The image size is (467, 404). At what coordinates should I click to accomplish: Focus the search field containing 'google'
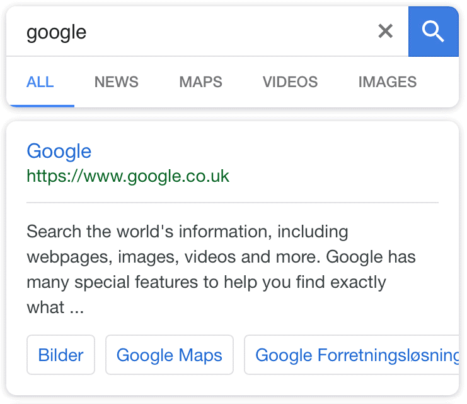[x=190, y=32]
